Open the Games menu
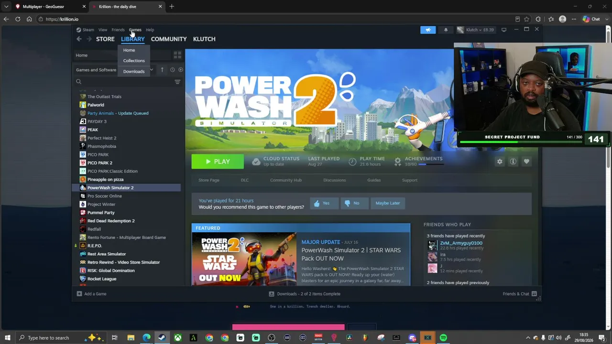Screen dimensions: 612x344 (135, 30)
